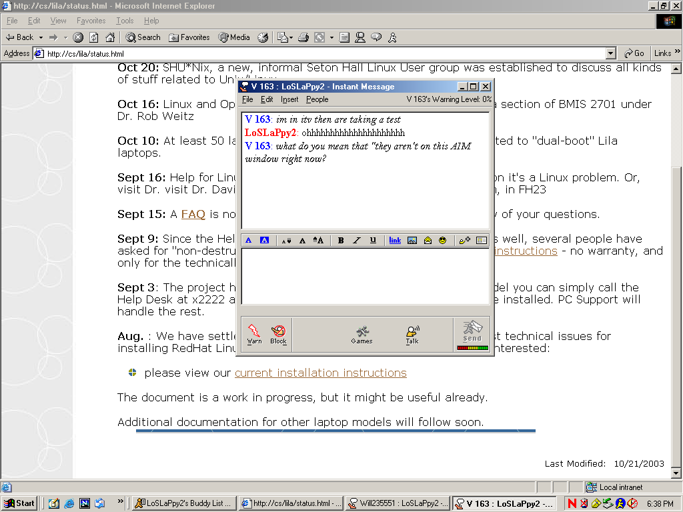Viewport: 683px width, 512px height.
Task: Open the AIM window's Edit menu
Action: pyautogui.click(x=267, y=99)
